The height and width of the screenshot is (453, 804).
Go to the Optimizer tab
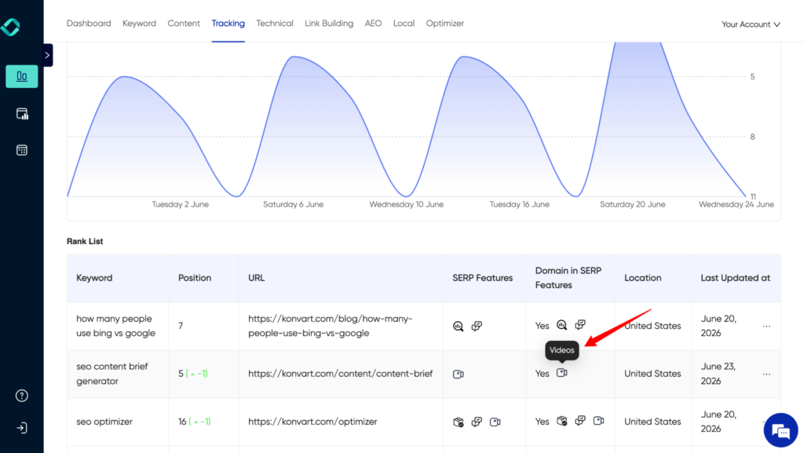point(444,23)
